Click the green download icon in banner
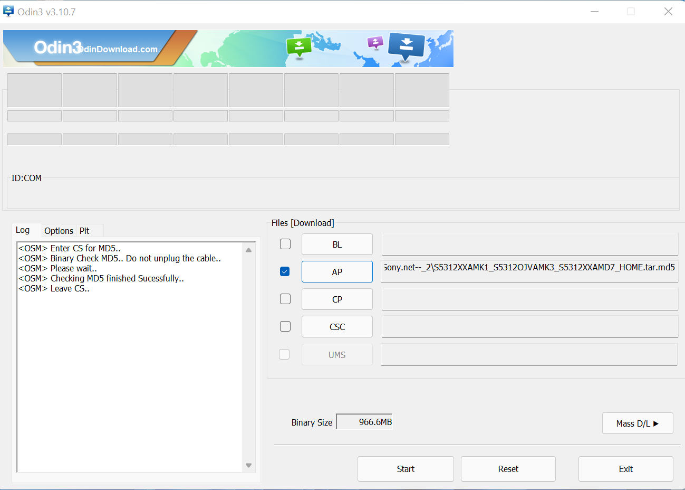The width and height of the screenshot is (685, 490). [x=299, y=46]
